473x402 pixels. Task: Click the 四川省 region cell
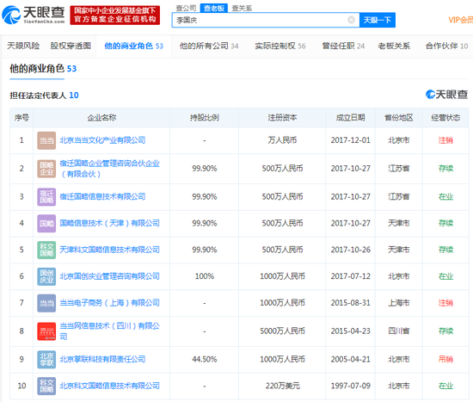(399, 331)
